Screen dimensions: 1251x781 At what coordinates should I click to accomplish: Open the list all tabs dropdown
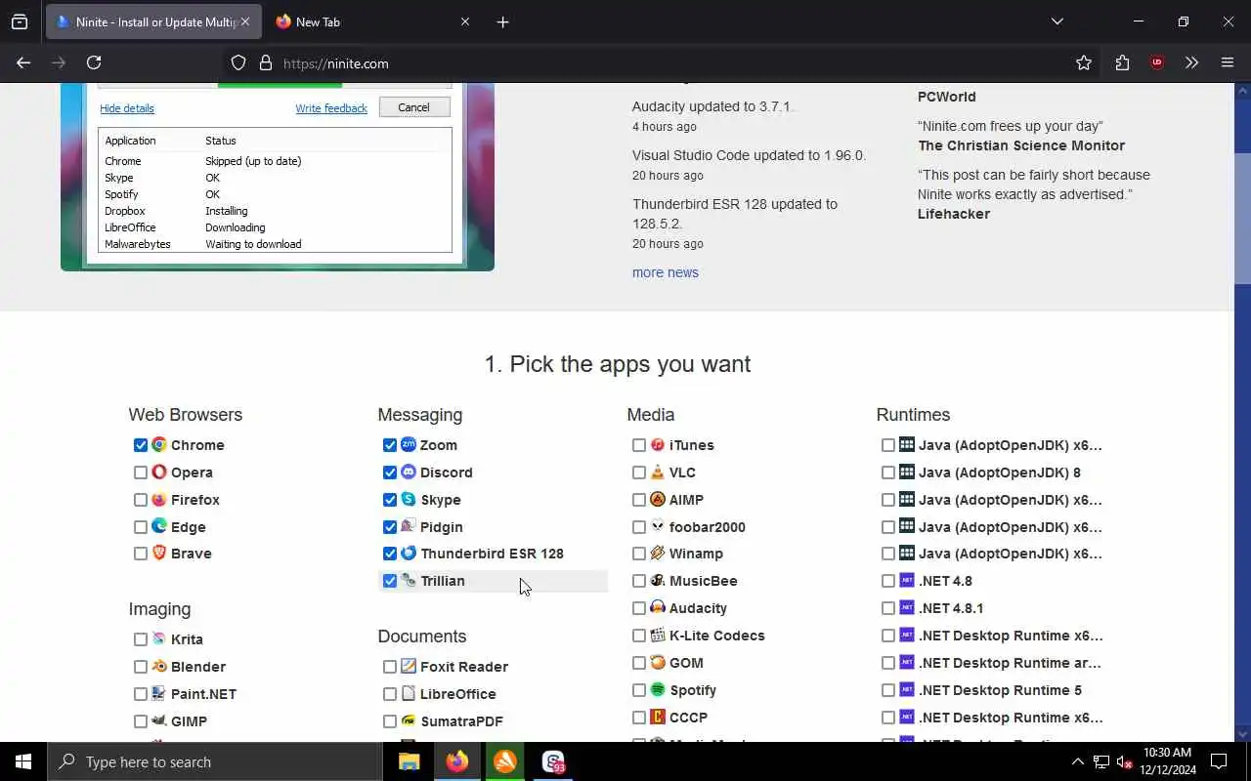point(1057,21)
